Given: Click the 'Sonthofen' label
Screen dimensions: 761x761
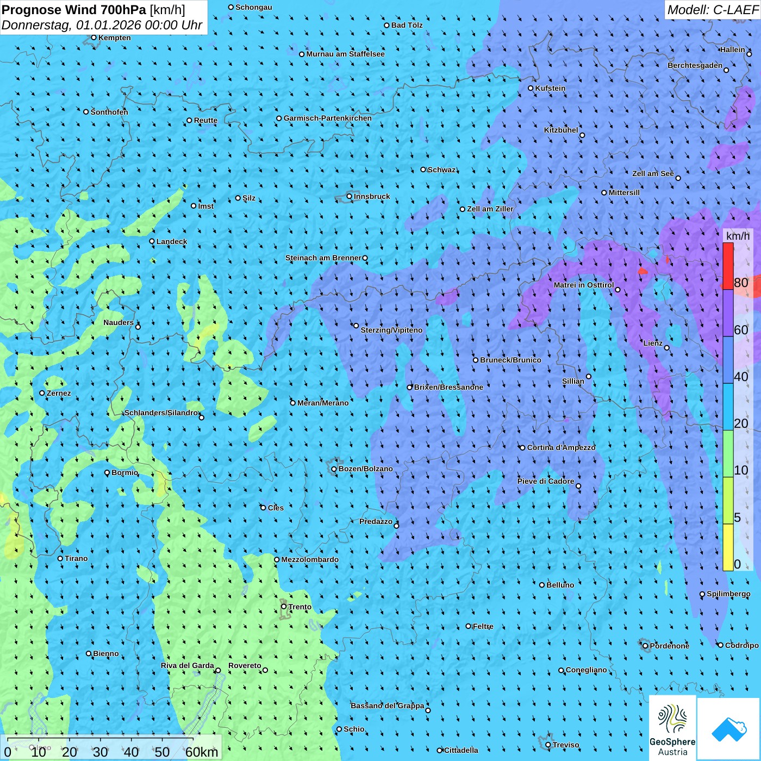Looking at the screenshot, I should [109, 112].
